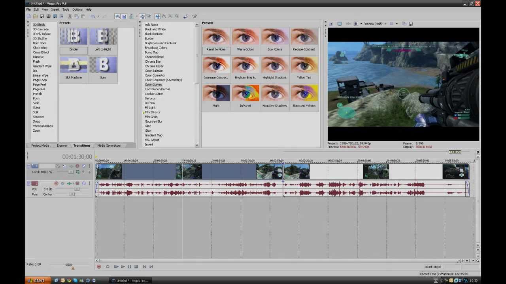Open audio track 2 track FX icon
This screenshot has height=284, width=506.
(69, 183)
